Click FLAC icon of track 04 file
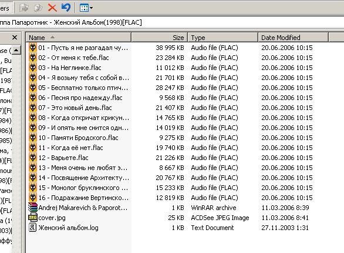 pos(33,78)
